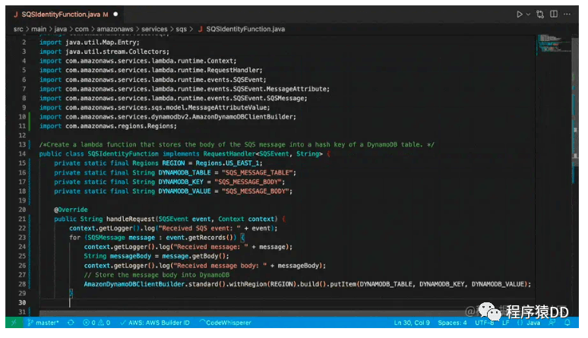Click the handleRequest method name
The width and height of the screenshot is (588, 338).
click(131, 219)
